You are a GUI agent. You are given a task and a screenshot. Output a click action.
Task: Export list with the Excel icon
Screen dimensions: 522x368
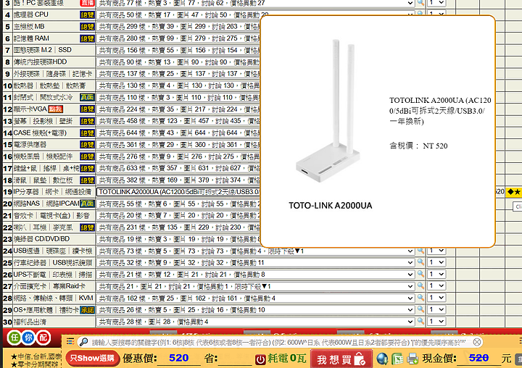tap(397, 359)
